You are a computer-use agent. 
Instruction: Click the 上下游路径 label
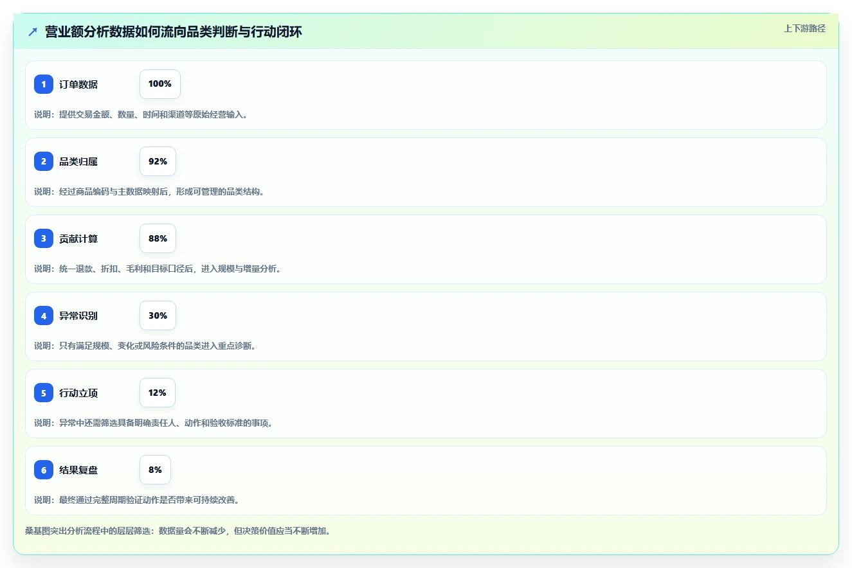click(x=804, y=28)
